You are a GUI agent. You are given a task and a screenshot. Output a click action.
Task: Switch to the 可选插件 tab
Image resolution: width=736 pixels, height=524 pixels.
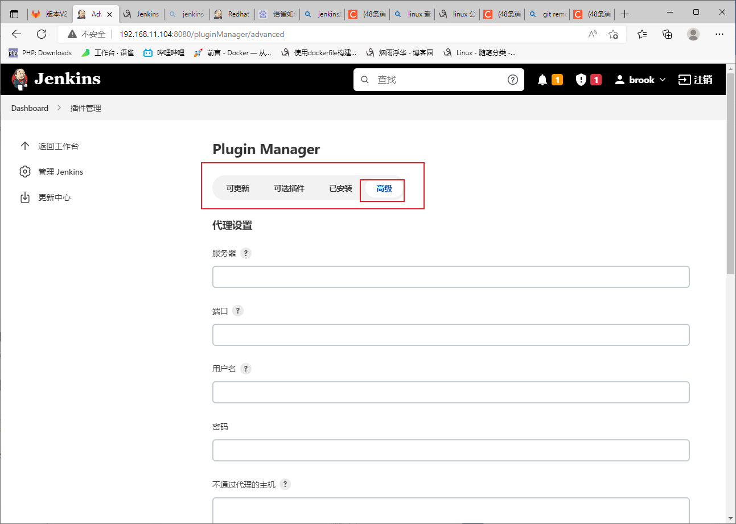(x=289, y=188)
